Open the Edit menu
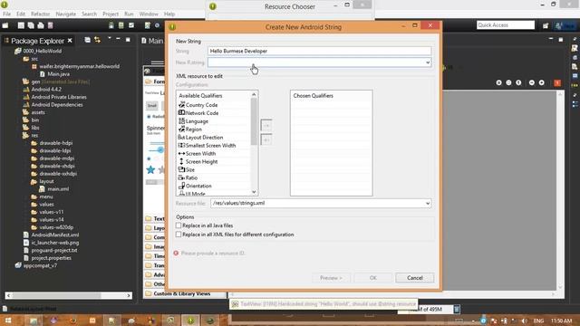This screenshot has height=326, width=580. click(21, 14)
